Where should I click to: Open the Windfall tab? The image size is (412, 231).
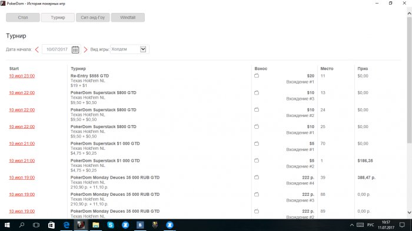(x=128, y=18)
